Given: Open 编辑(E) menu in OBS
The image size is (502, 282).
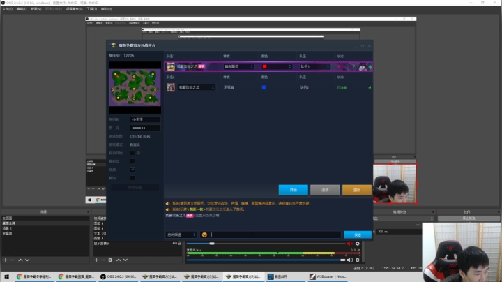Looking at the screenshot, I should point(22,9).
